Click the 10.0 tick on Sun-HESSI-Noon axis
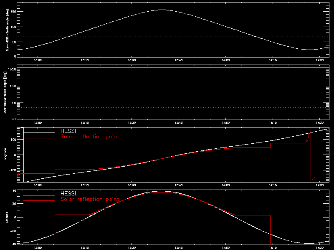334x250 pixels. 13,86
